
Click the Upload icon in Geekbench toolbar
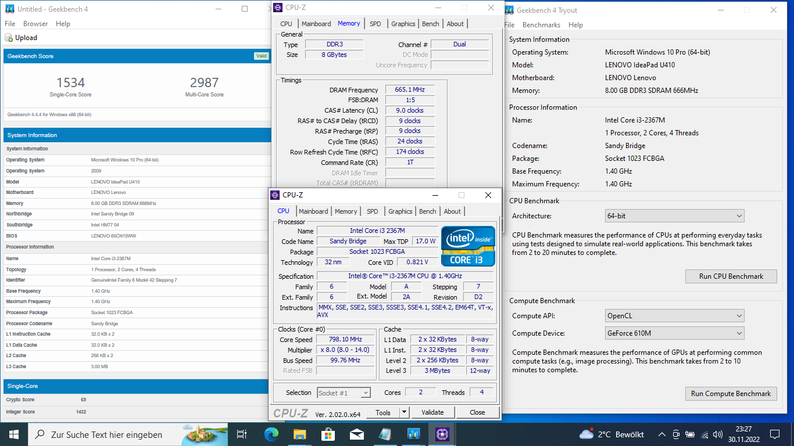[9, 38]
